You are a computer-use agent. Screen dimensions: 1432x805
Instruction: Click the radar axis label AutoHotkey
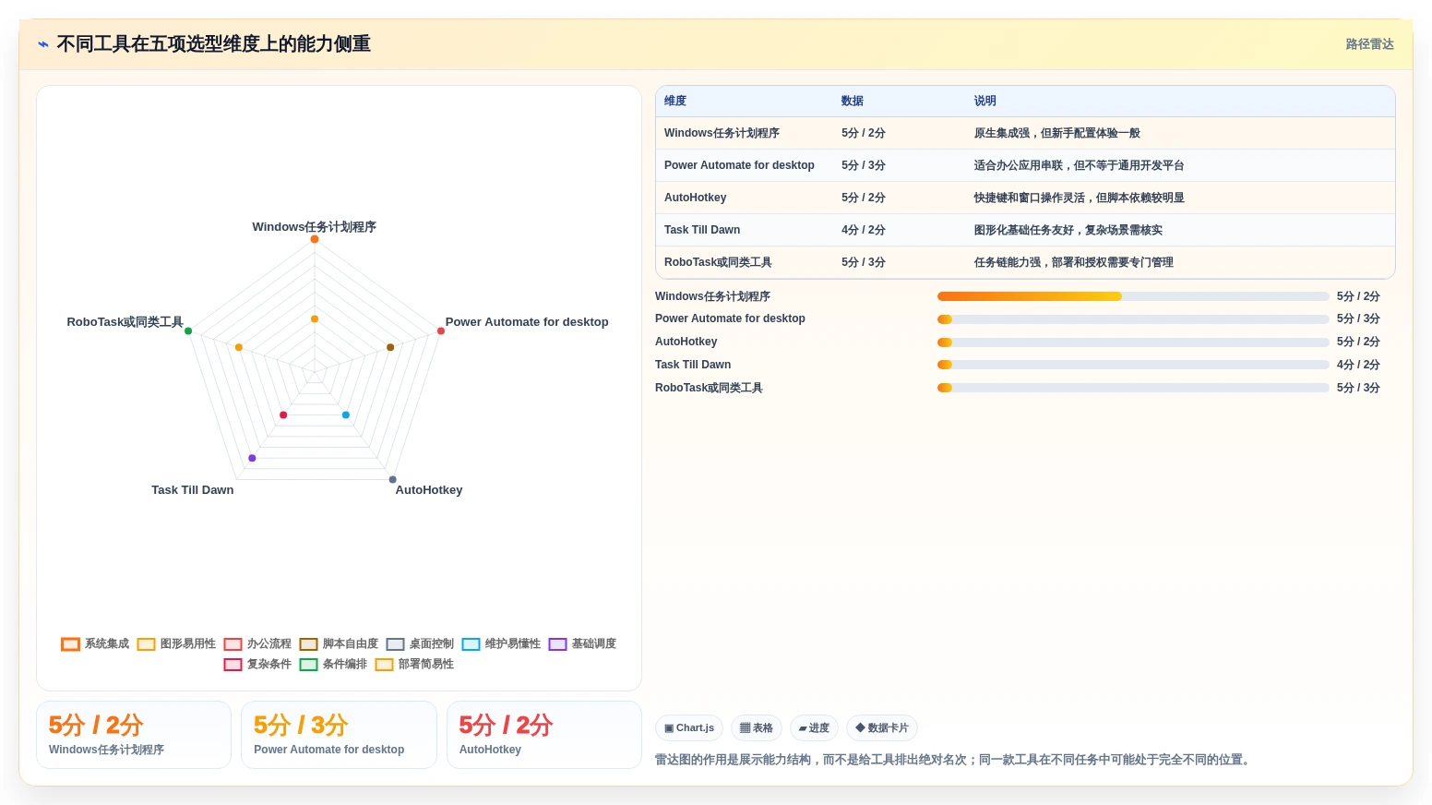[x=429, y=490]
